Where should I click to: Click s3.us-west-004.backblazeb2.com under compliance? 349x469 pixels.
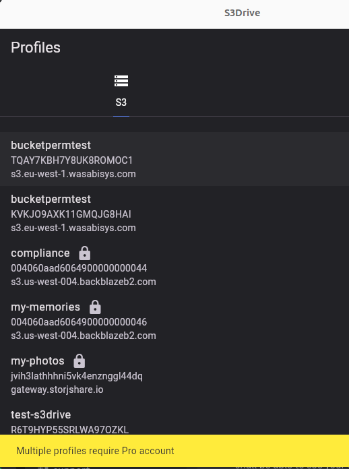click(84, 282)
